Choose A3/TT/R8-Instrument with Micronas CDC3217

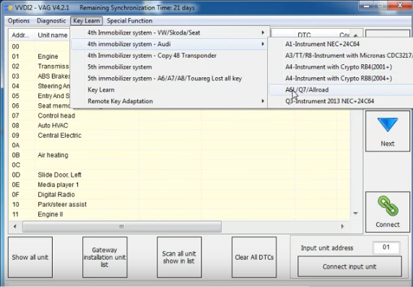(341, 56)
